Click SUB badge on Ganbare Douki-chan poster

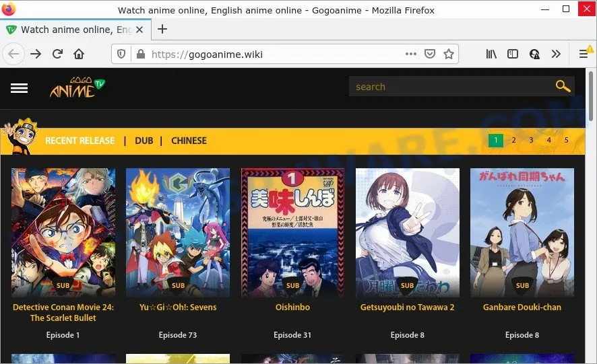click(x=522, y=285)
